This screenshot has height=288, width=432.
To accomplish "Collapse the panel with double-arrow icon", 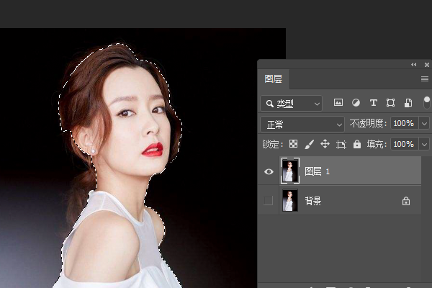I will [414, 65].
